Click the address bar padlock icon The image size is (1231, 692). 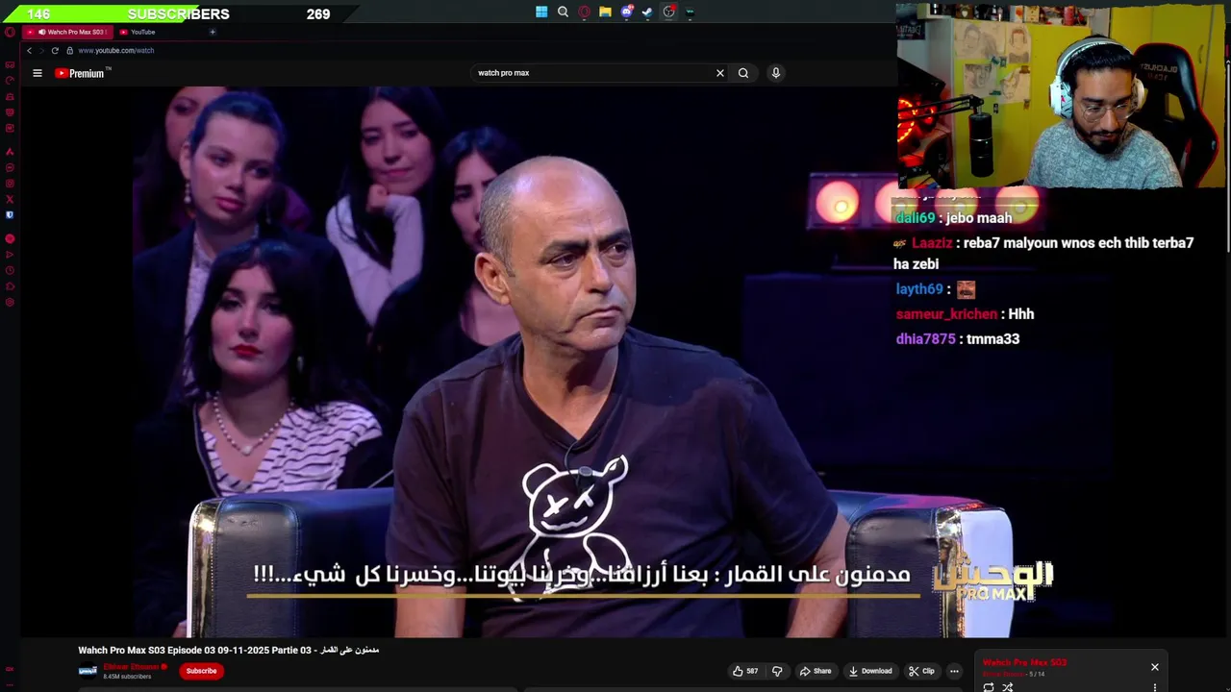point(69,50)
